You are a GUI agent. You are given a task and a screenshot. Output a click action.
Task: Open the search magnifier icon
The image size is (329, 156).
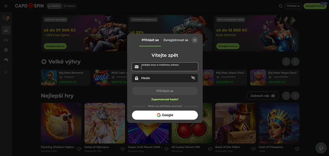(x=281, y=6)
